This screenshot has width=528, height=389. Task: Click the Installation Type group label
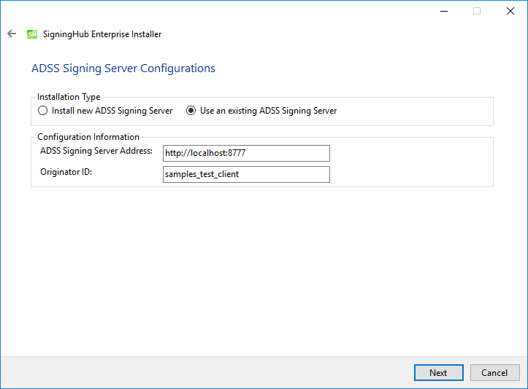click(69, 97)
